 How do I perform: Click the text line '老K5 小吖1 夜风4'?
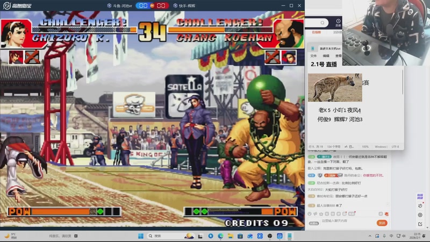click(340, 110)
